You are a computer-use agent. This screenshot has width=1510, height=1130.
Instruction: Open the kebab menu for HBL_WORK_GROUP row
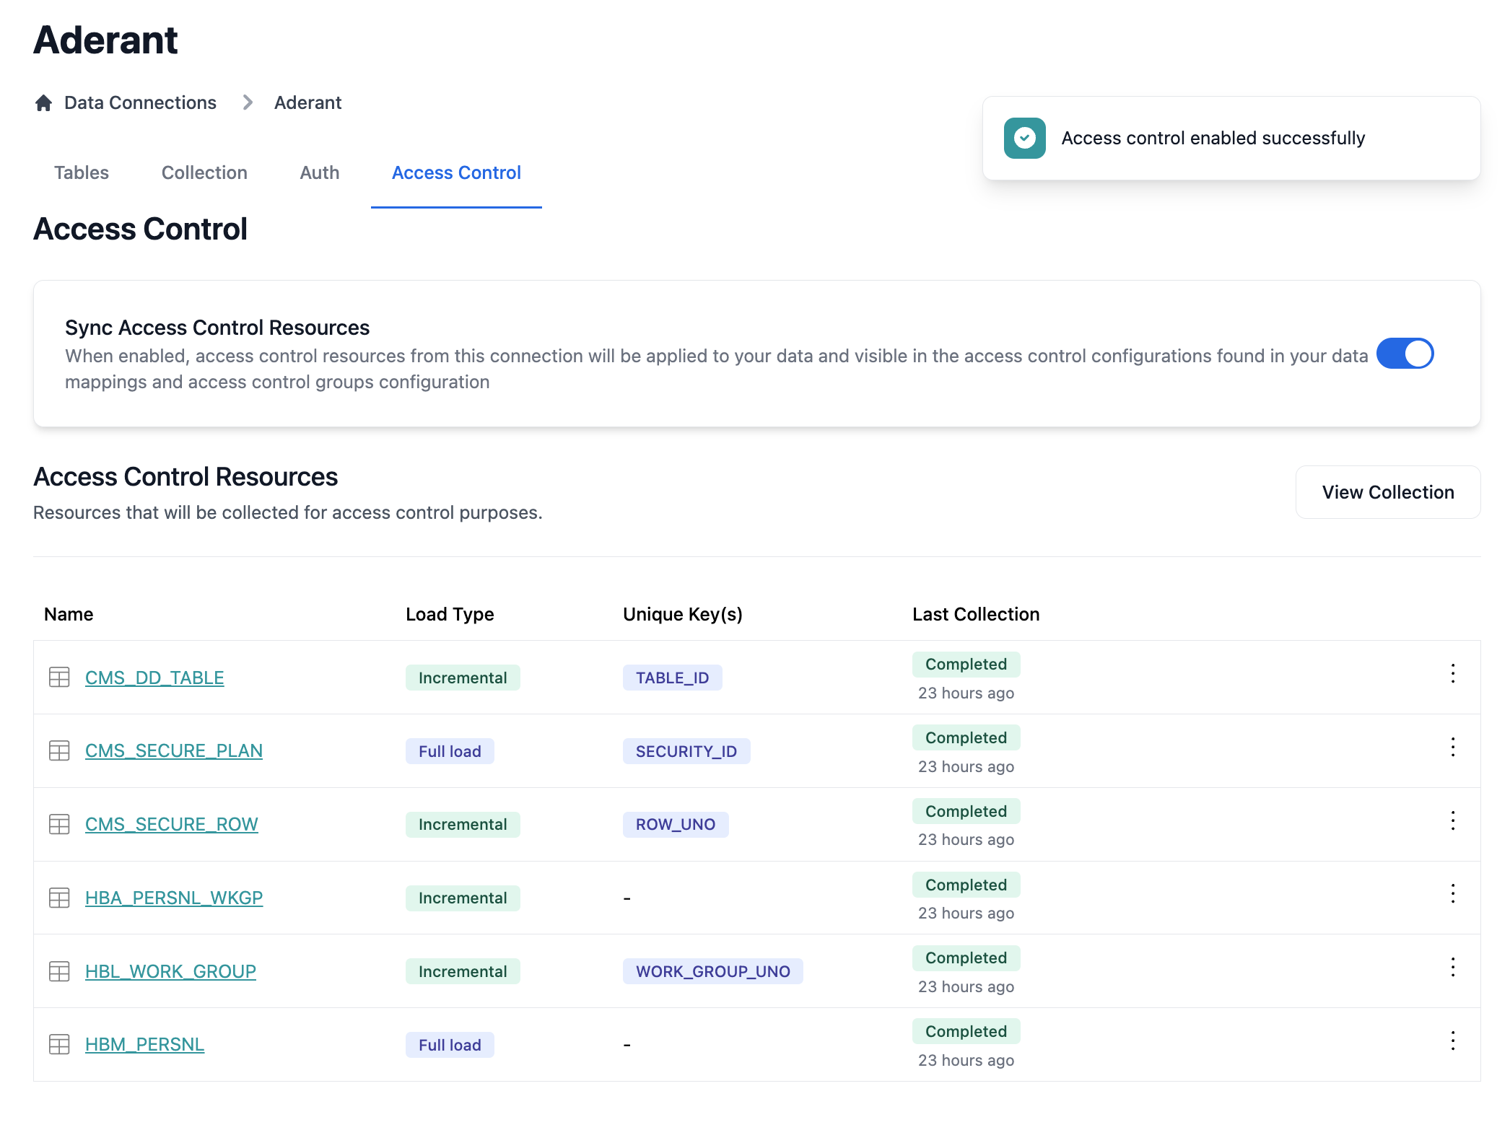1452,968
